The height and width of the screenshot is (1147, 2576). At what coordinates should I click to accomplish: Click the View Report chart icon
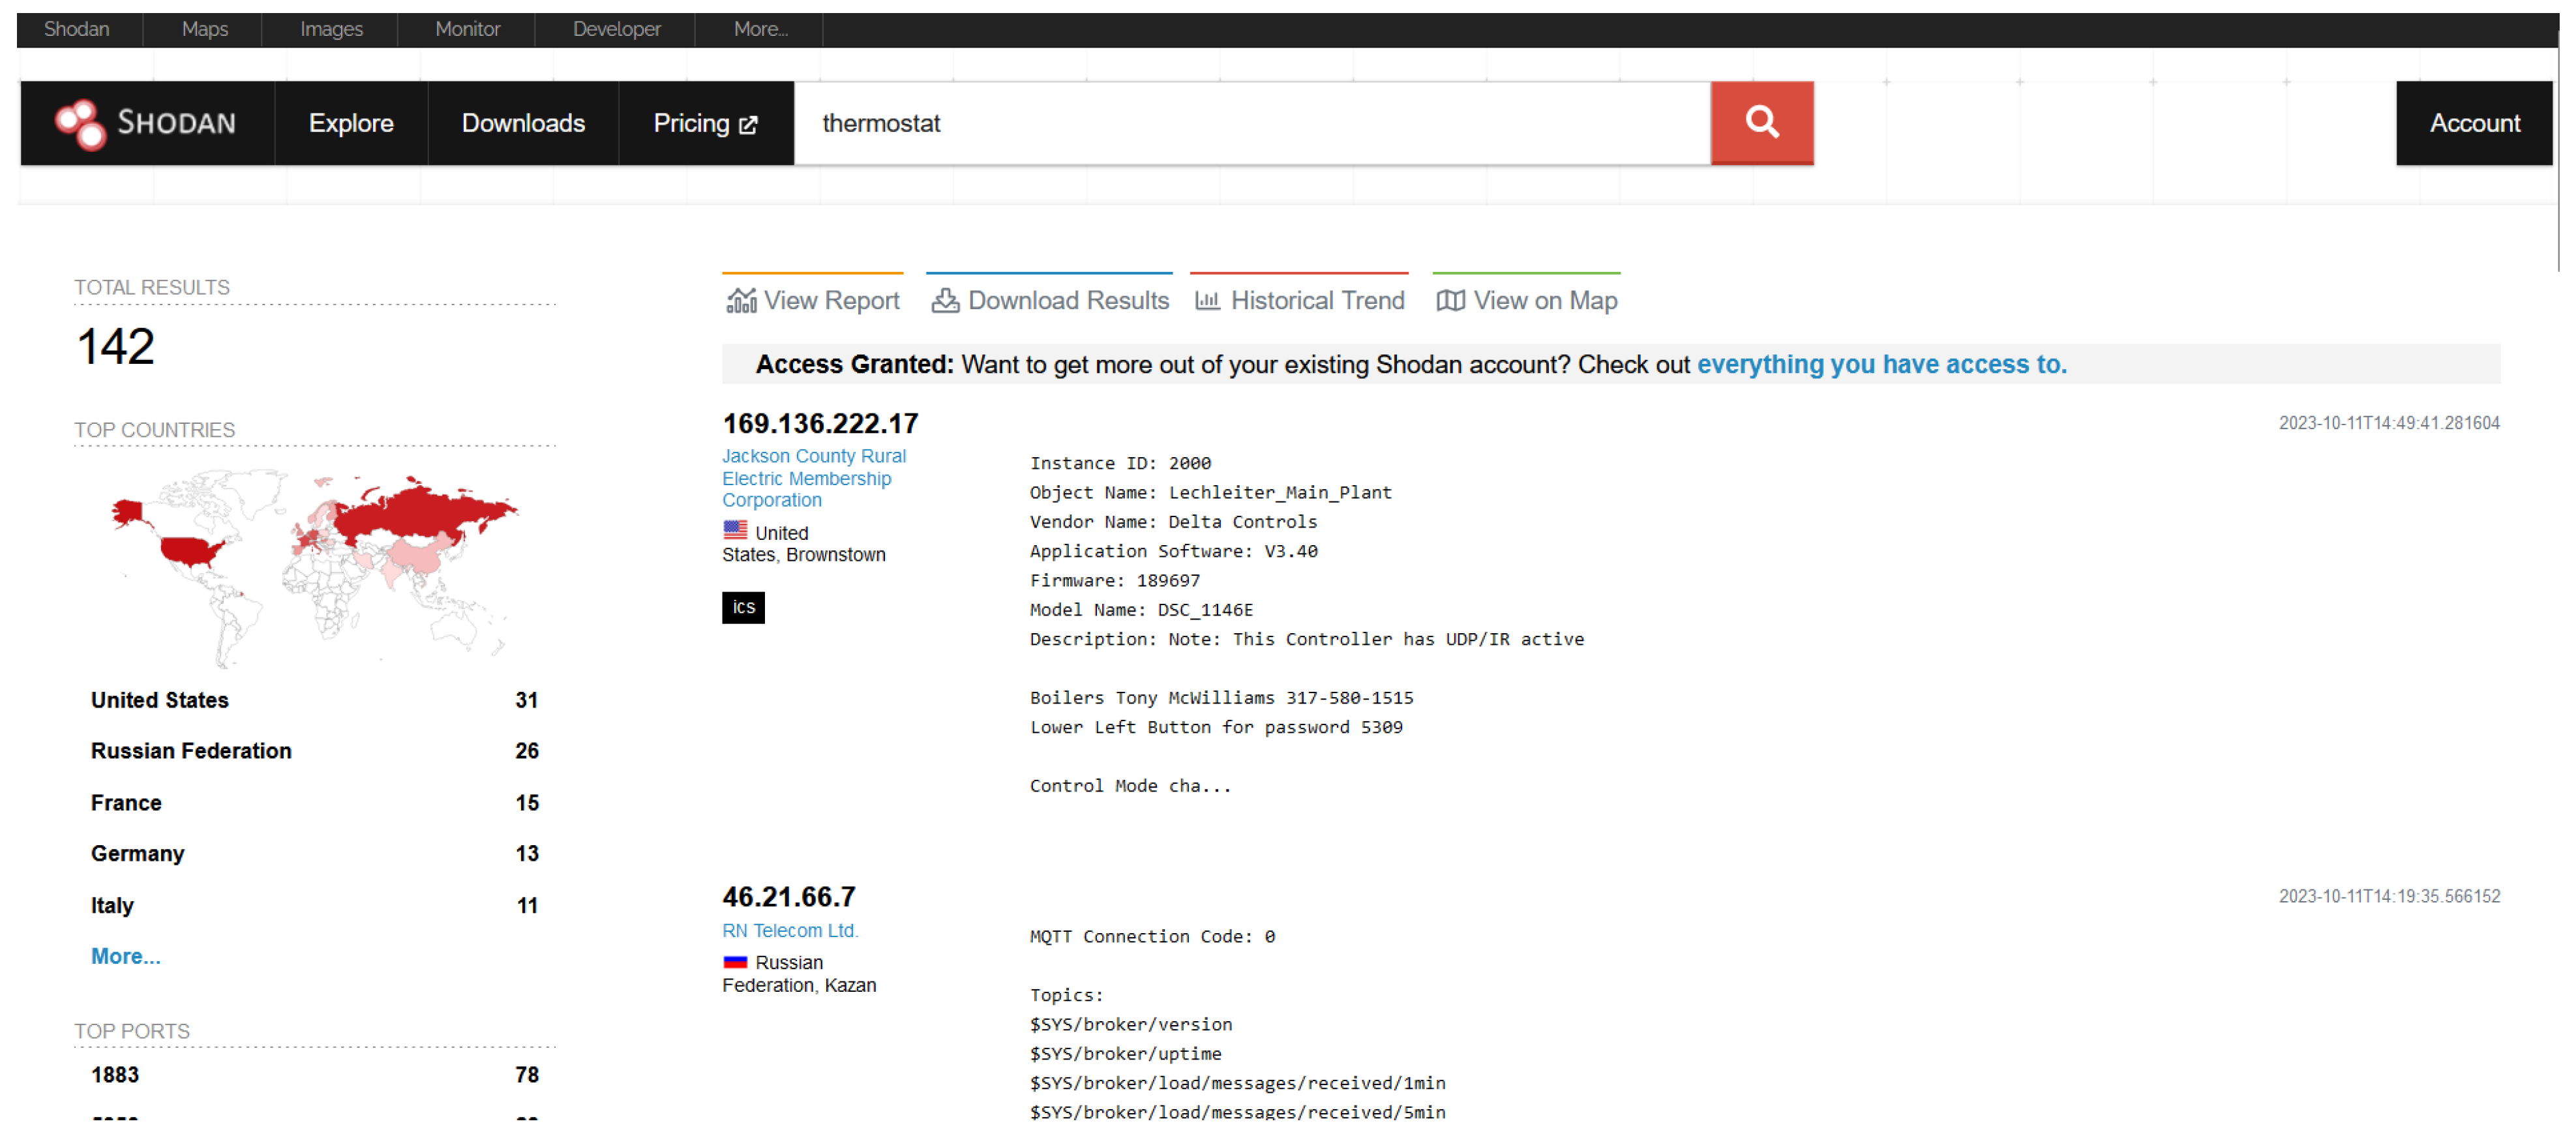pos(741,300)
